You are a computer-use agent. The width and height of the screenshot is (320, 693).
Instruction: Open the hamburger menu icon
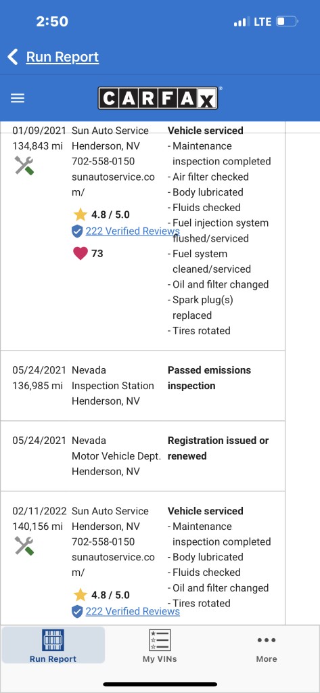17,98
